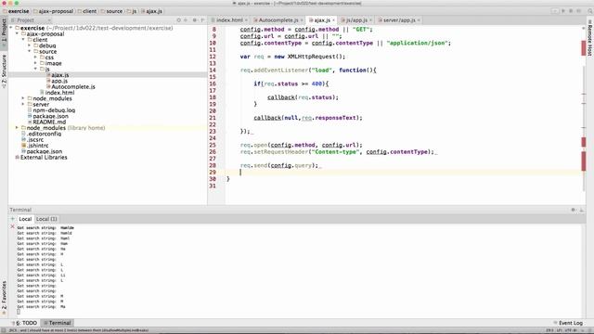Expand the debug folder arrow

(30, 45)
